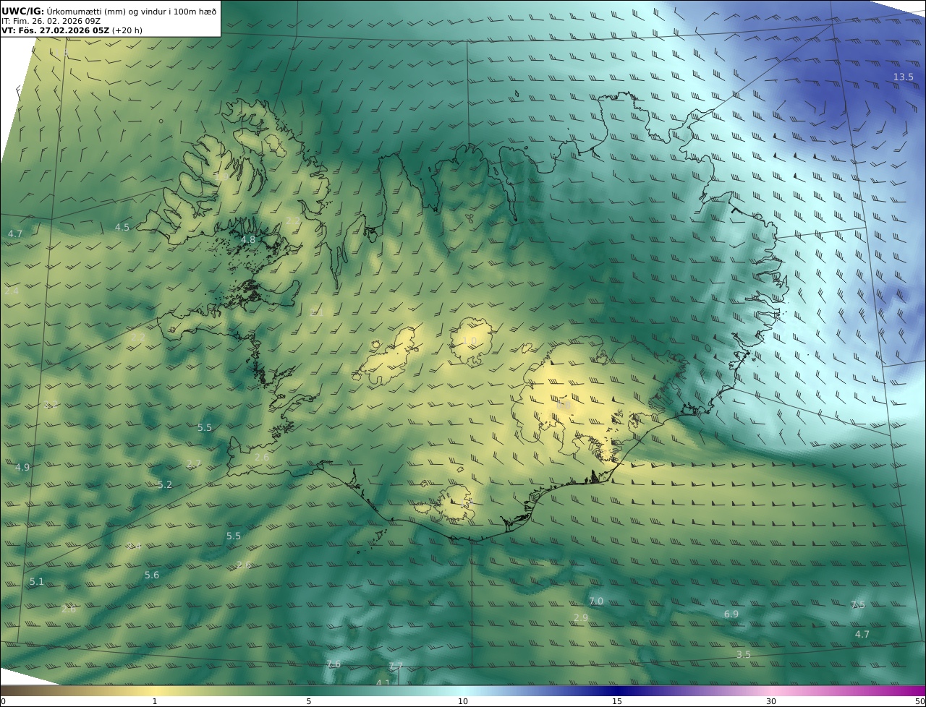Click the 4.8 value over Breiðafjörður islands
This screenshot has width=926, height=707.
click(x=248, y=239)
